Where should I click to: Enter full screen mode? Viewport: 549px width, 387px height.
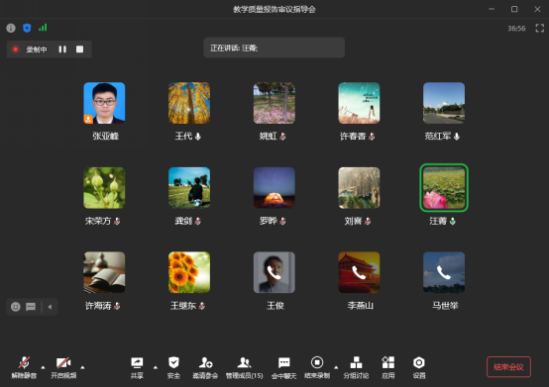point(539,28)
